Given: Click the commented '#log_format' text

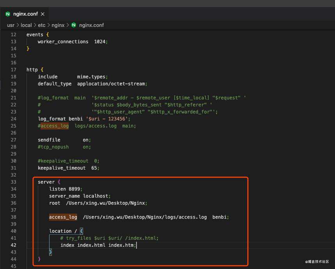Looking at the screenshot, I should tap(53, 98).
